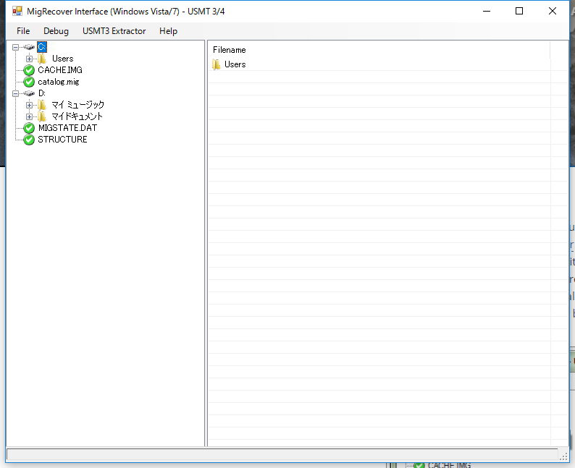
Task: Click the Filename column header
Action: click(x=379, y=50)
